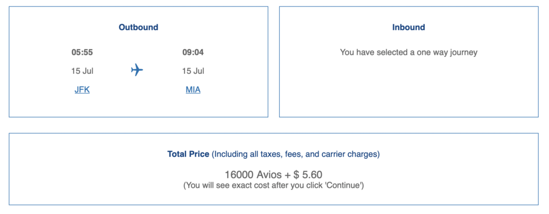Open the JFK departure airport link
The width and height of the screenshot is (549, 214).
coord(82,90)
